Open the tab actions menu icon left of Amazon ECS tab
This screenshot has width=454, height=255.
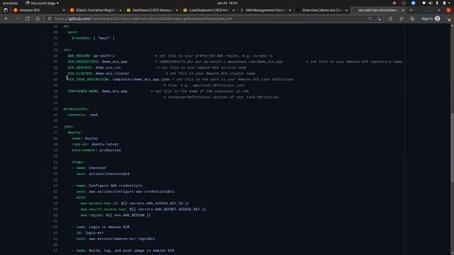[6, 10]
